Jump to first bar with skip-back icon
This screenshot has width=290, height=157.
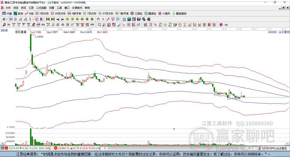point(48,19)
